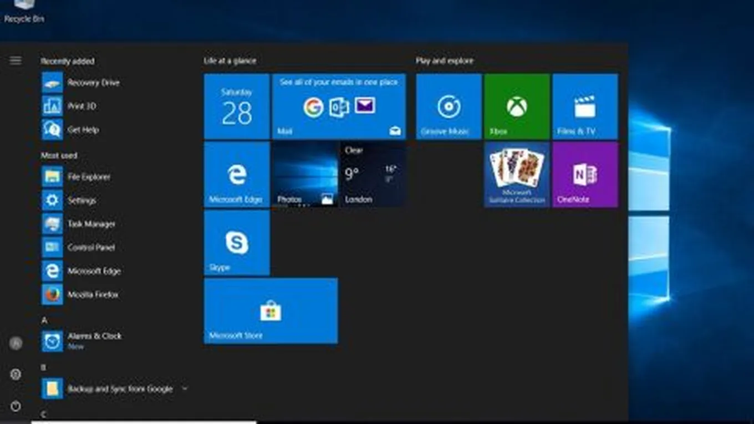Launch the Skype tile
The width and height of the screenshot is (754, 424).
237,243
